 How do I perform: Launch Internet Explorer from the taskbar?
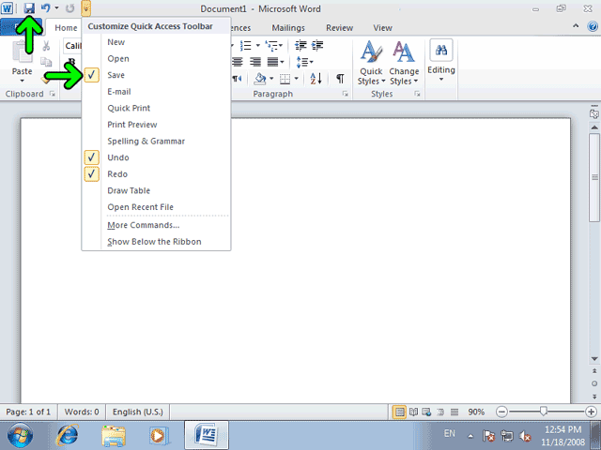pos(67,435)
